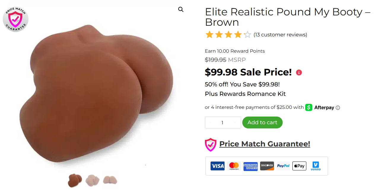
Task: Click the Afterpay info circle icon
Action: [338, 108]
